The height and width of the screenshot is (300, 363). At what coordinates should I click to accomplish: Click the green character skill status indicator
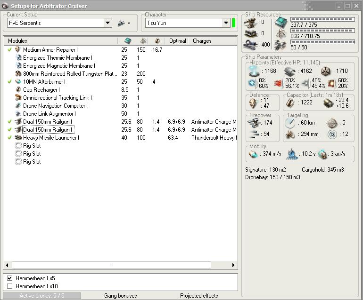[x=233, y=23]
